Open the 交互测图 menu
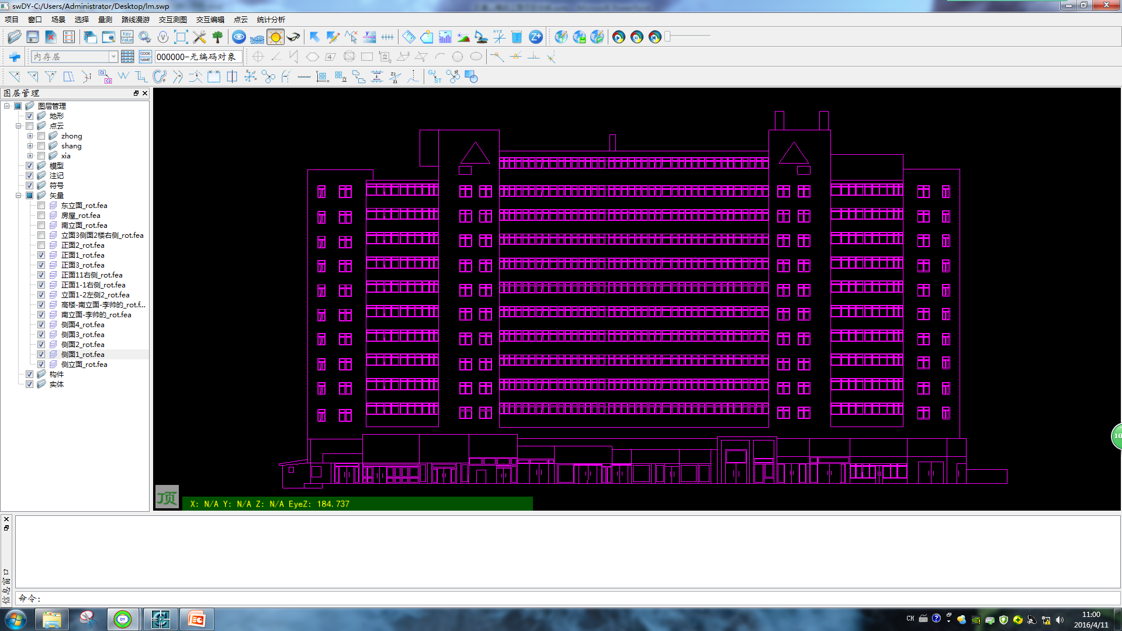The height and width of the screenshot is (631, 1122). coord(173,19)
